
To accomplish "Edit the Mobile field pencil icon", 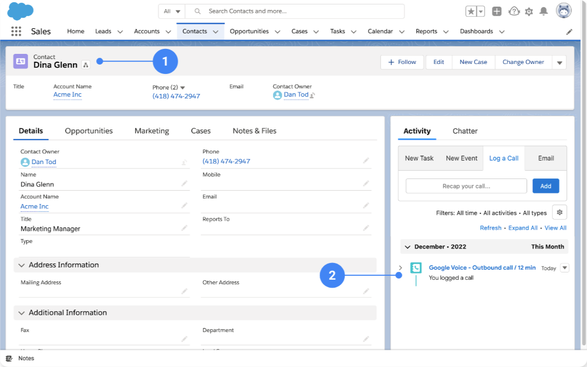I will pyautogui.click(x=366, y=183).
